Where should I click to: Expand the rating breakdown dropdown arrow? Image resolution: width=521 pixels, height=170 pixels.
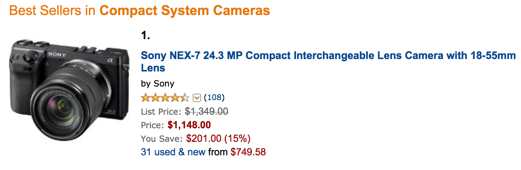197,98
